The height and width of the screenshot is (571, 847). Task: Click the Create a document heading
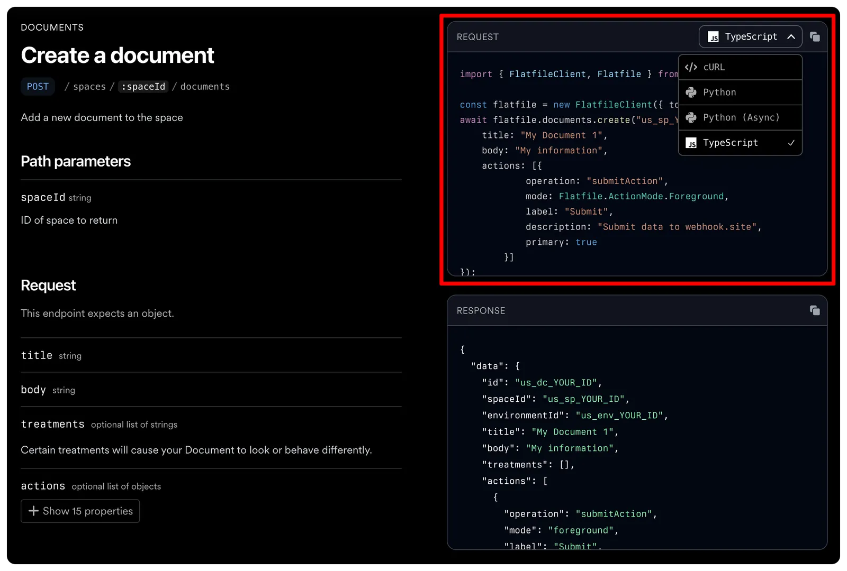tap(118, 56)
